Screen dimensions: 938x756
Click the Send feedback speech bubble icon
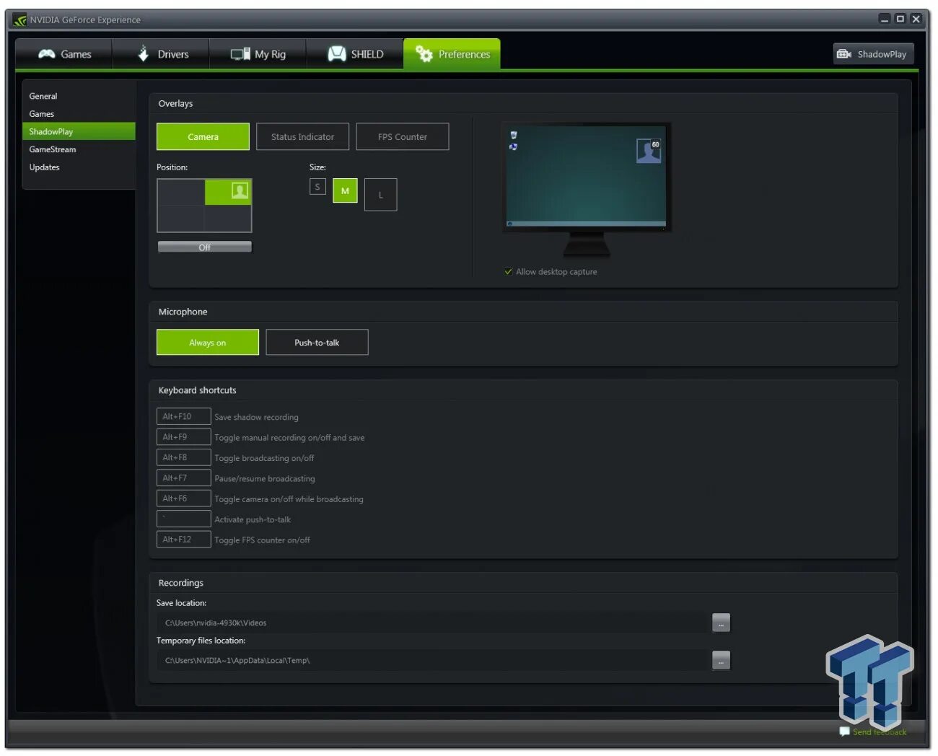point(844,731)
